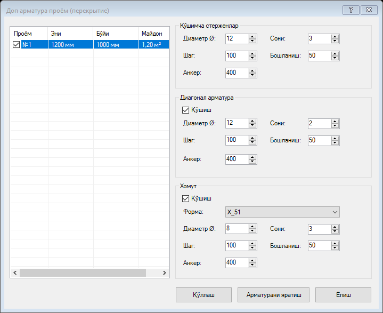Click the help question mark button

(351, 10)
